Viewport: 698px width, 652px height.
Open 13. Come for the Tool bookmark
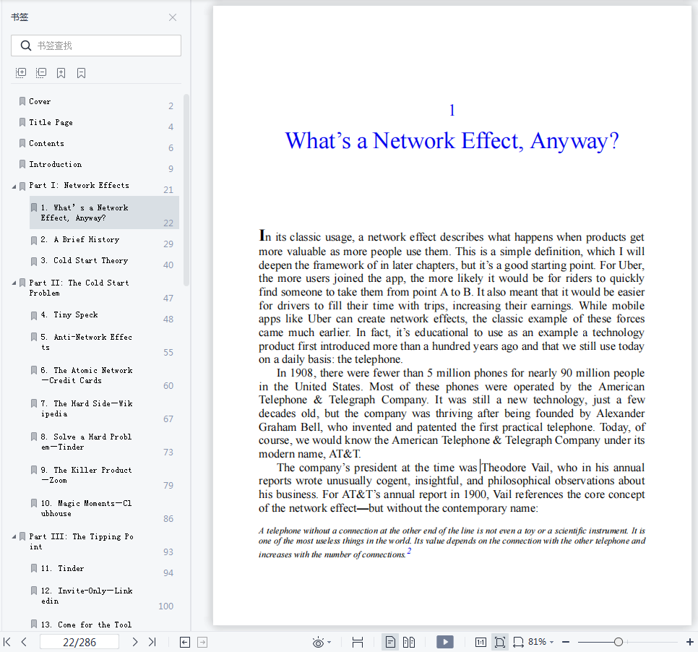pos(87,625)
